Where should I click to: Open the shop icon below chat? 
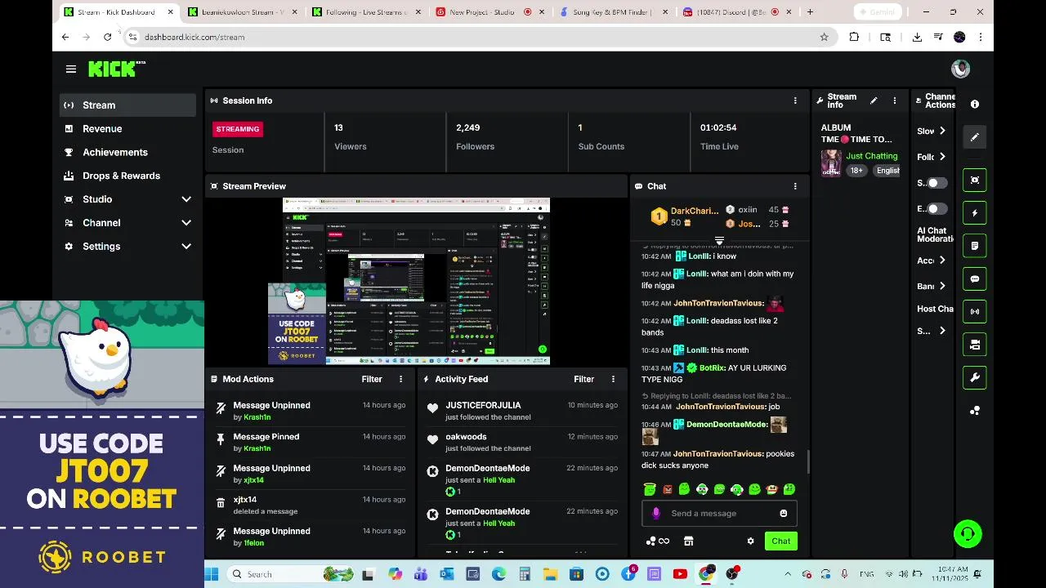pyautogui.click(x=688, y=541)
